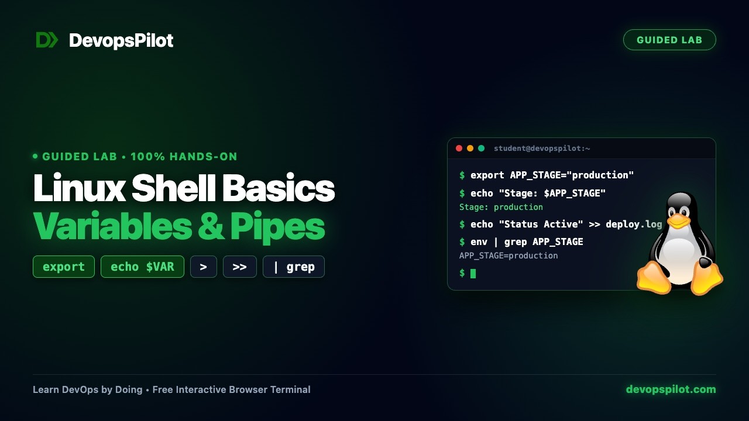
Task: Select the single > redirect chip
Action: [x=204, y=267]
